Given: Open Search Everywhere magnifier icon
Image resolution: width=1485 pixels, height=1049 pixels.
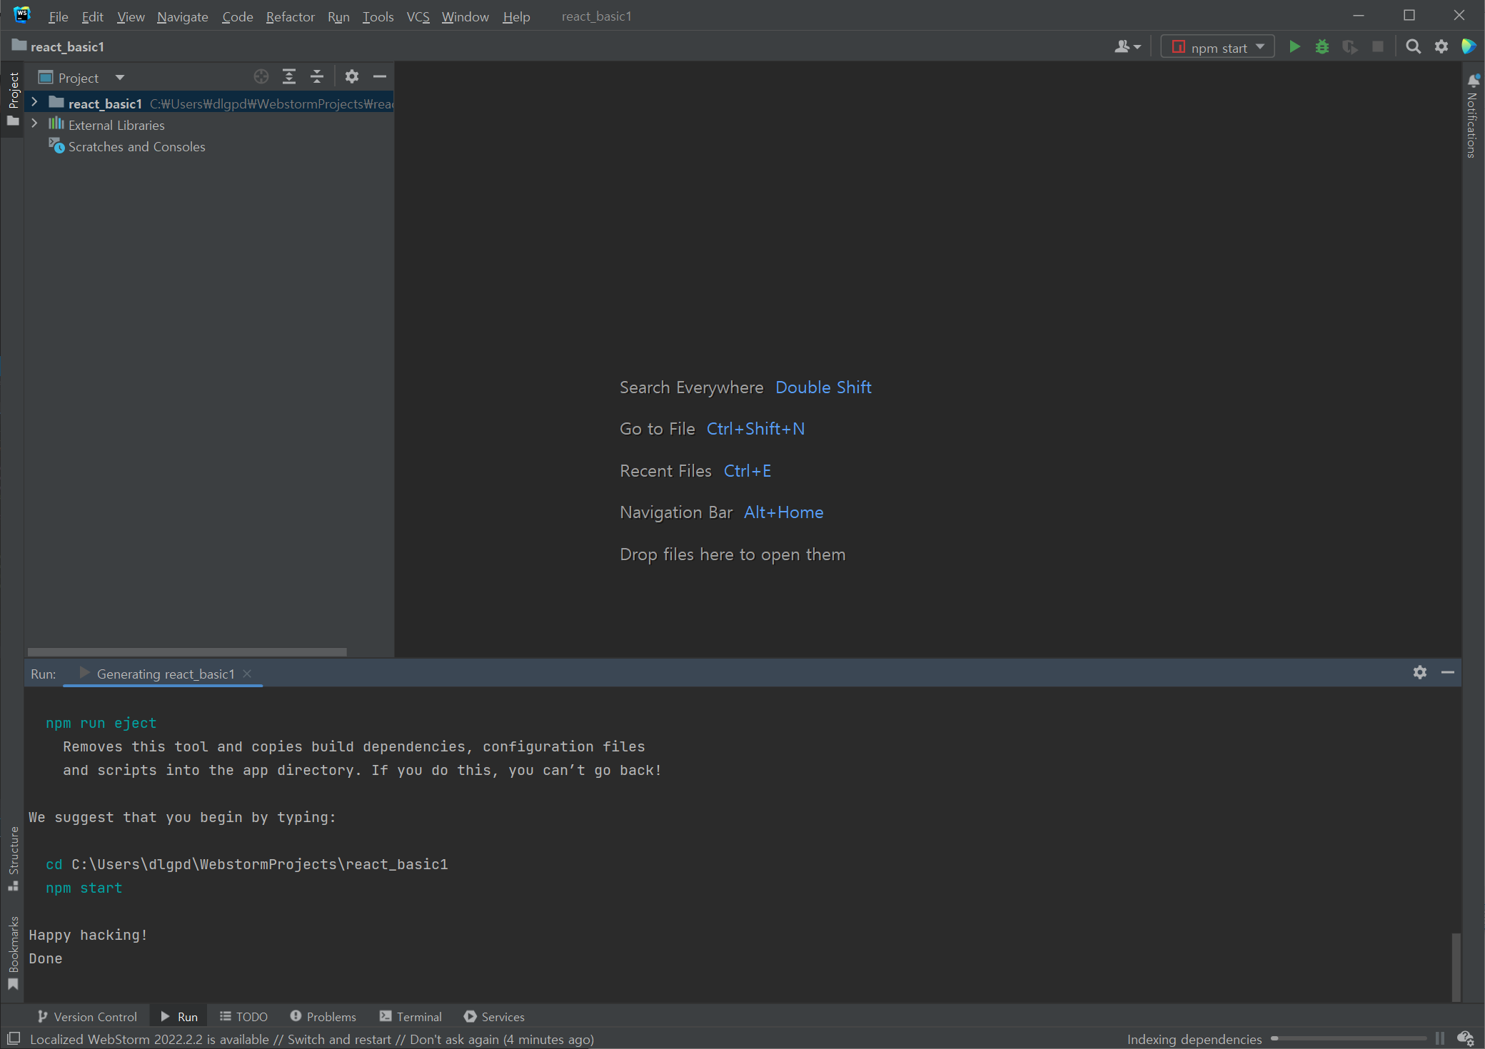Looking at the screenshot, I should 1413,47.
